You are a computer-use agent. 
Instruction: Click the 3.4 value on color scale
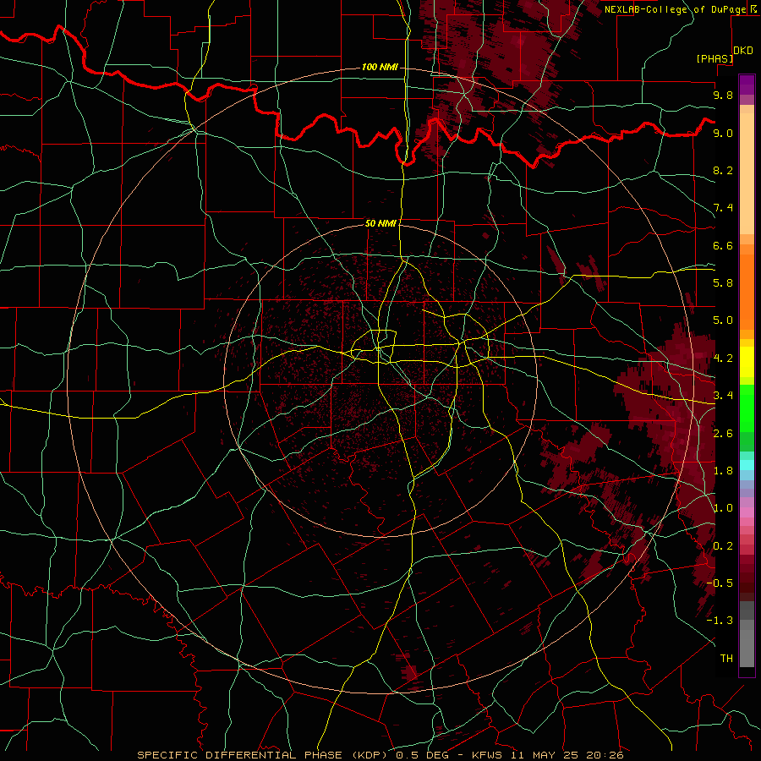pyautogui.click(x=723, y=396)
